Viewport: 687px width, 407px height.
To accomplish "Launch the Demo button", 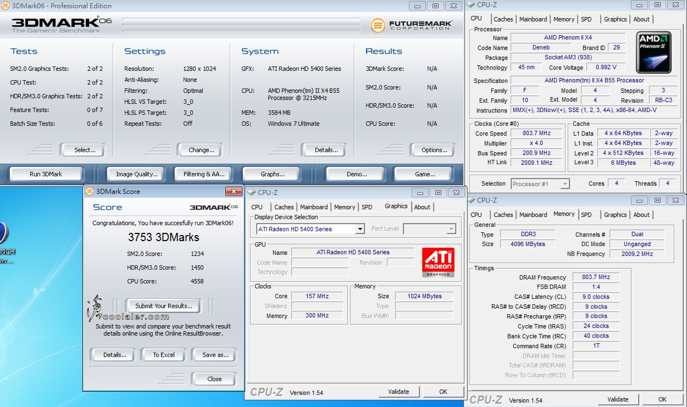I will click(357, 174).
